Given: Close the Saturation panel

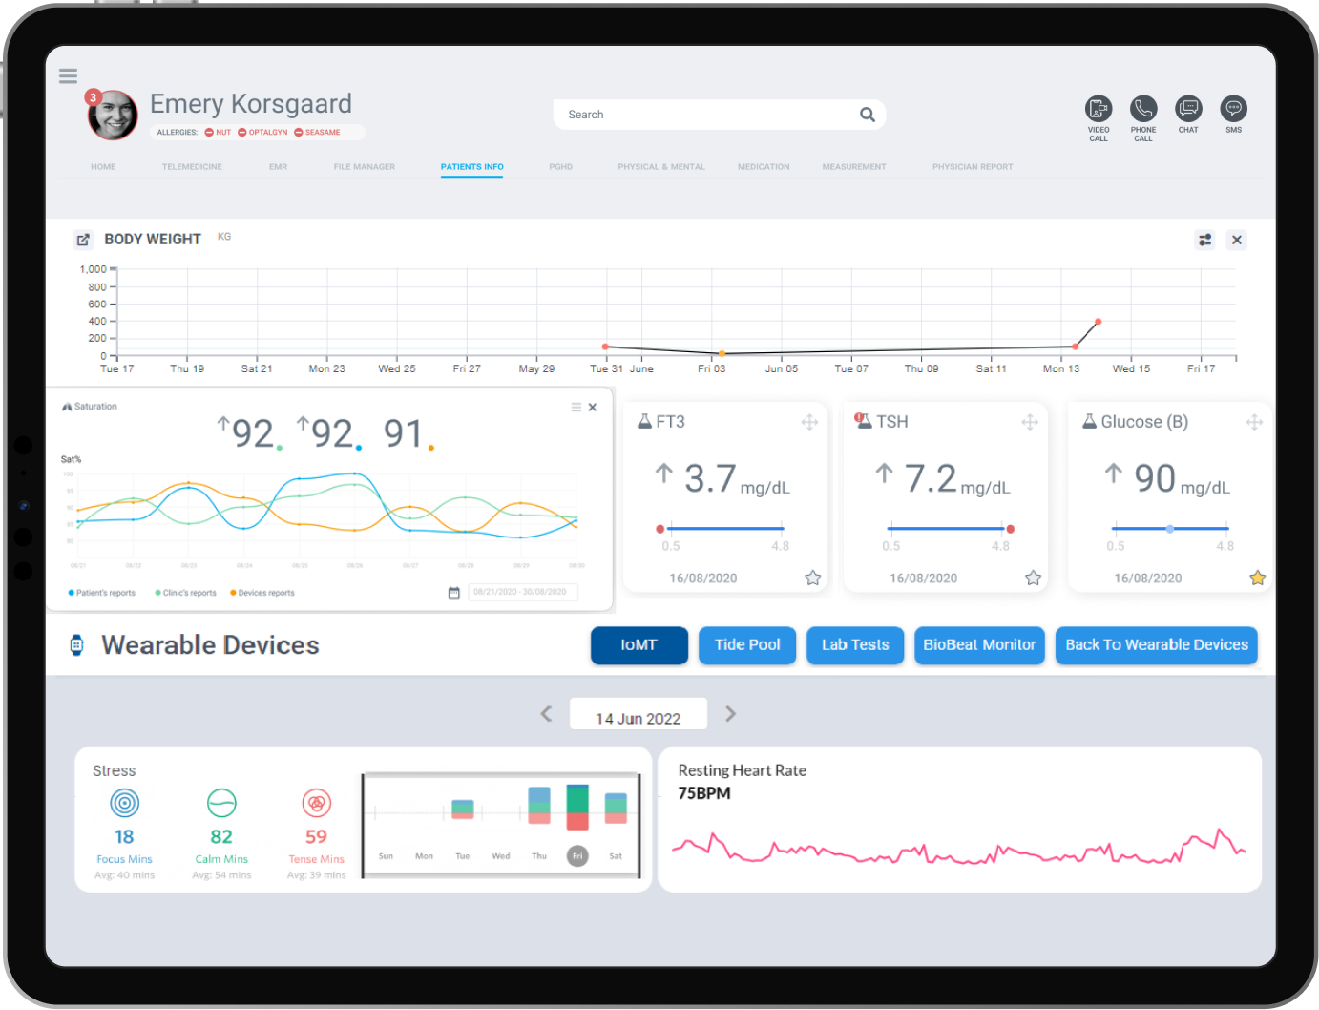Looking at the screenshot, I should point(593,408).
